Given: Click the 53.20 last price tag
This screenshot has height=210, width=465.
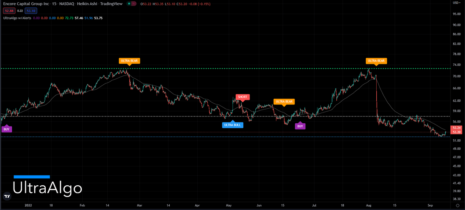Looking at the screenshot, I should coord(456,132).
